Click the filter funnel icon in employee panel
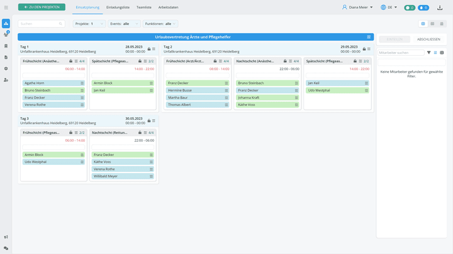Image resolution: width=453 pixels, height=254 pixels. point(429,53)
